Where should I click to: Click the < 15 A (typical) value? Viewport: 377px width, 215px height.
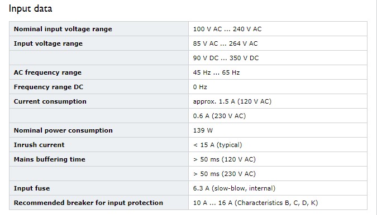tap(218, 145)
